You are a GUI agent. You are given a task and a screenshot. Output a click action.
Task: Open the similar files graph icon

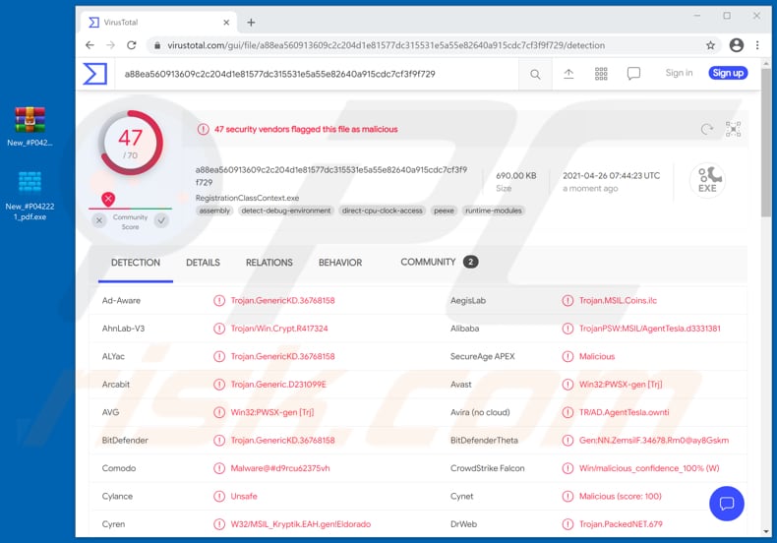734,129
